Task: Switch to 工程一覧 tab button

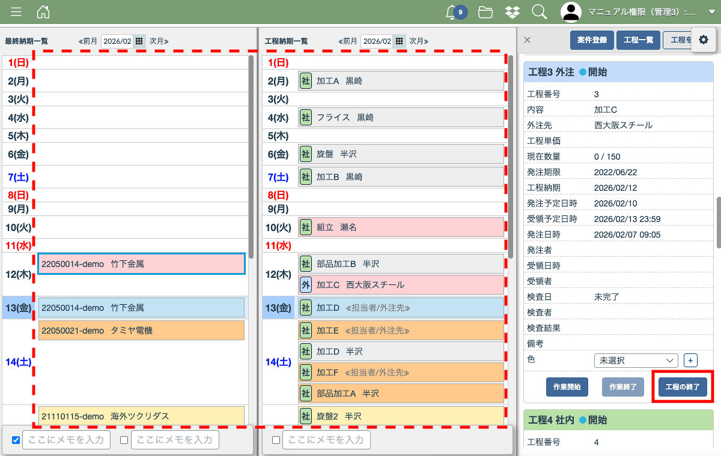Action: [x=638, y=40]
